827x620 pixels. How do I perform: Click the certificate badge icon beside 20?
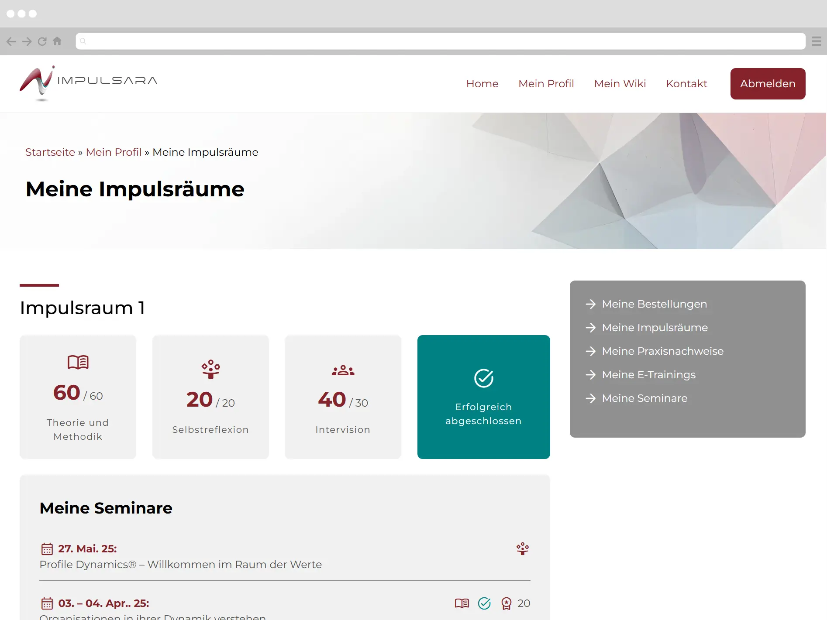[506, 603]
